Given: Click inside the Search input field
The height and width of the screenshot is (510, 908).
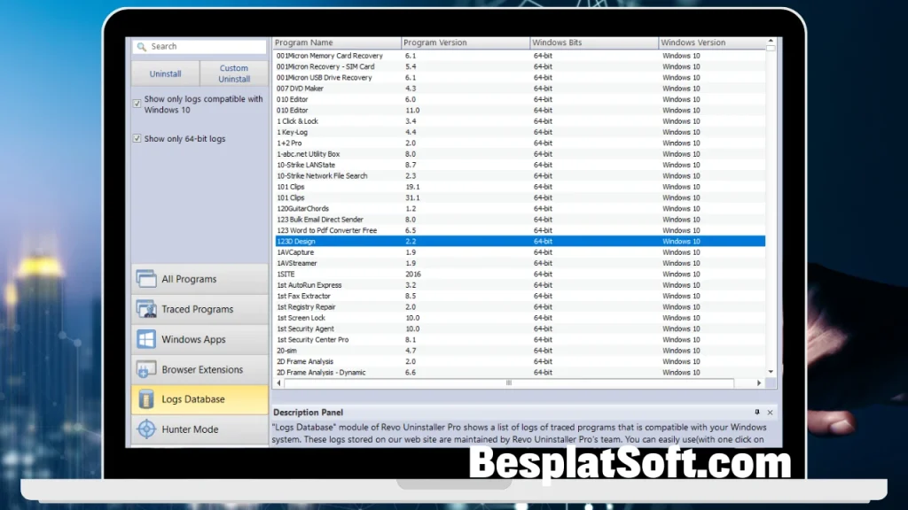Looking at the screenshot, I should (x=204, y=46).
